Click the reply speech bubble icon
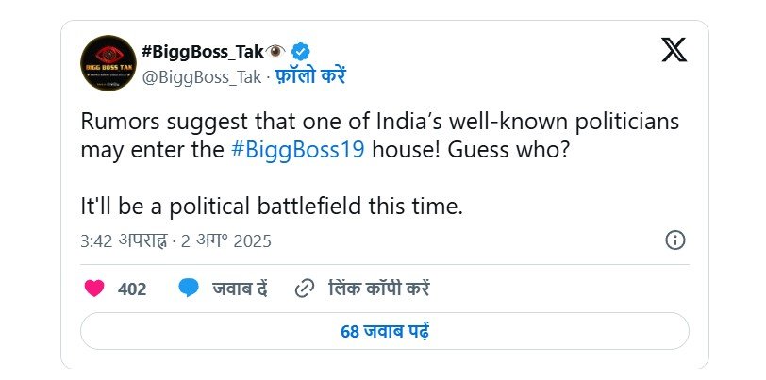This screenshot has width=766, height=380. point(189,289)
